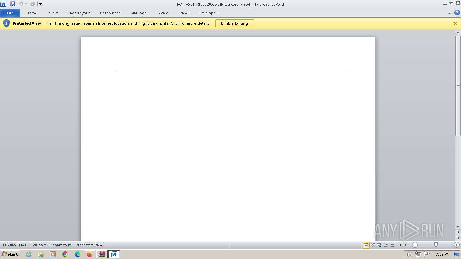
Task: Select Draft view in status bar
Action: click(x=392, y=245)
